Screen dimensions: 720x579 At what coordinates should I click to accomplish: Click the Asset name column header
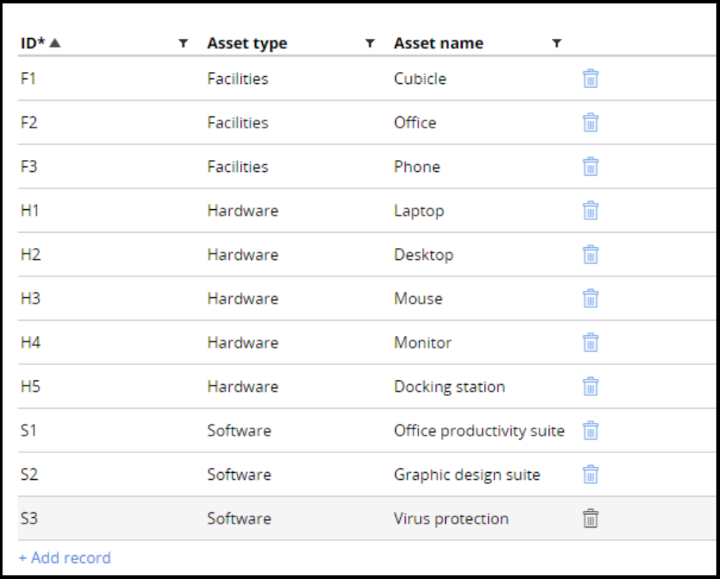pyautogui.click(x=438, y=44)
